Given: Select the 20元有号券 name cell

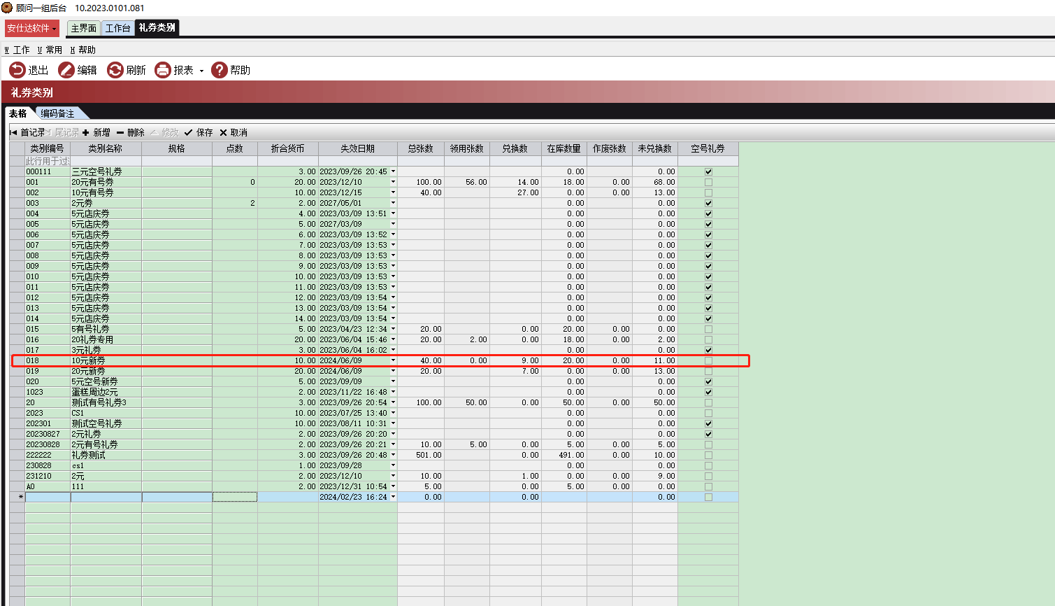Looking at the screenshot, I should [106, 182].
